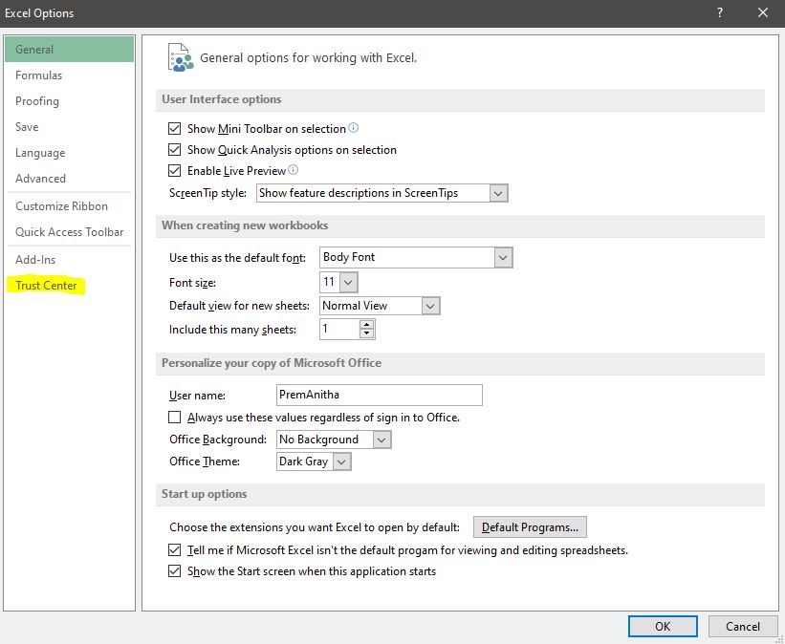
Task: Click the Default Programs button
Action: tap(530, 526)
